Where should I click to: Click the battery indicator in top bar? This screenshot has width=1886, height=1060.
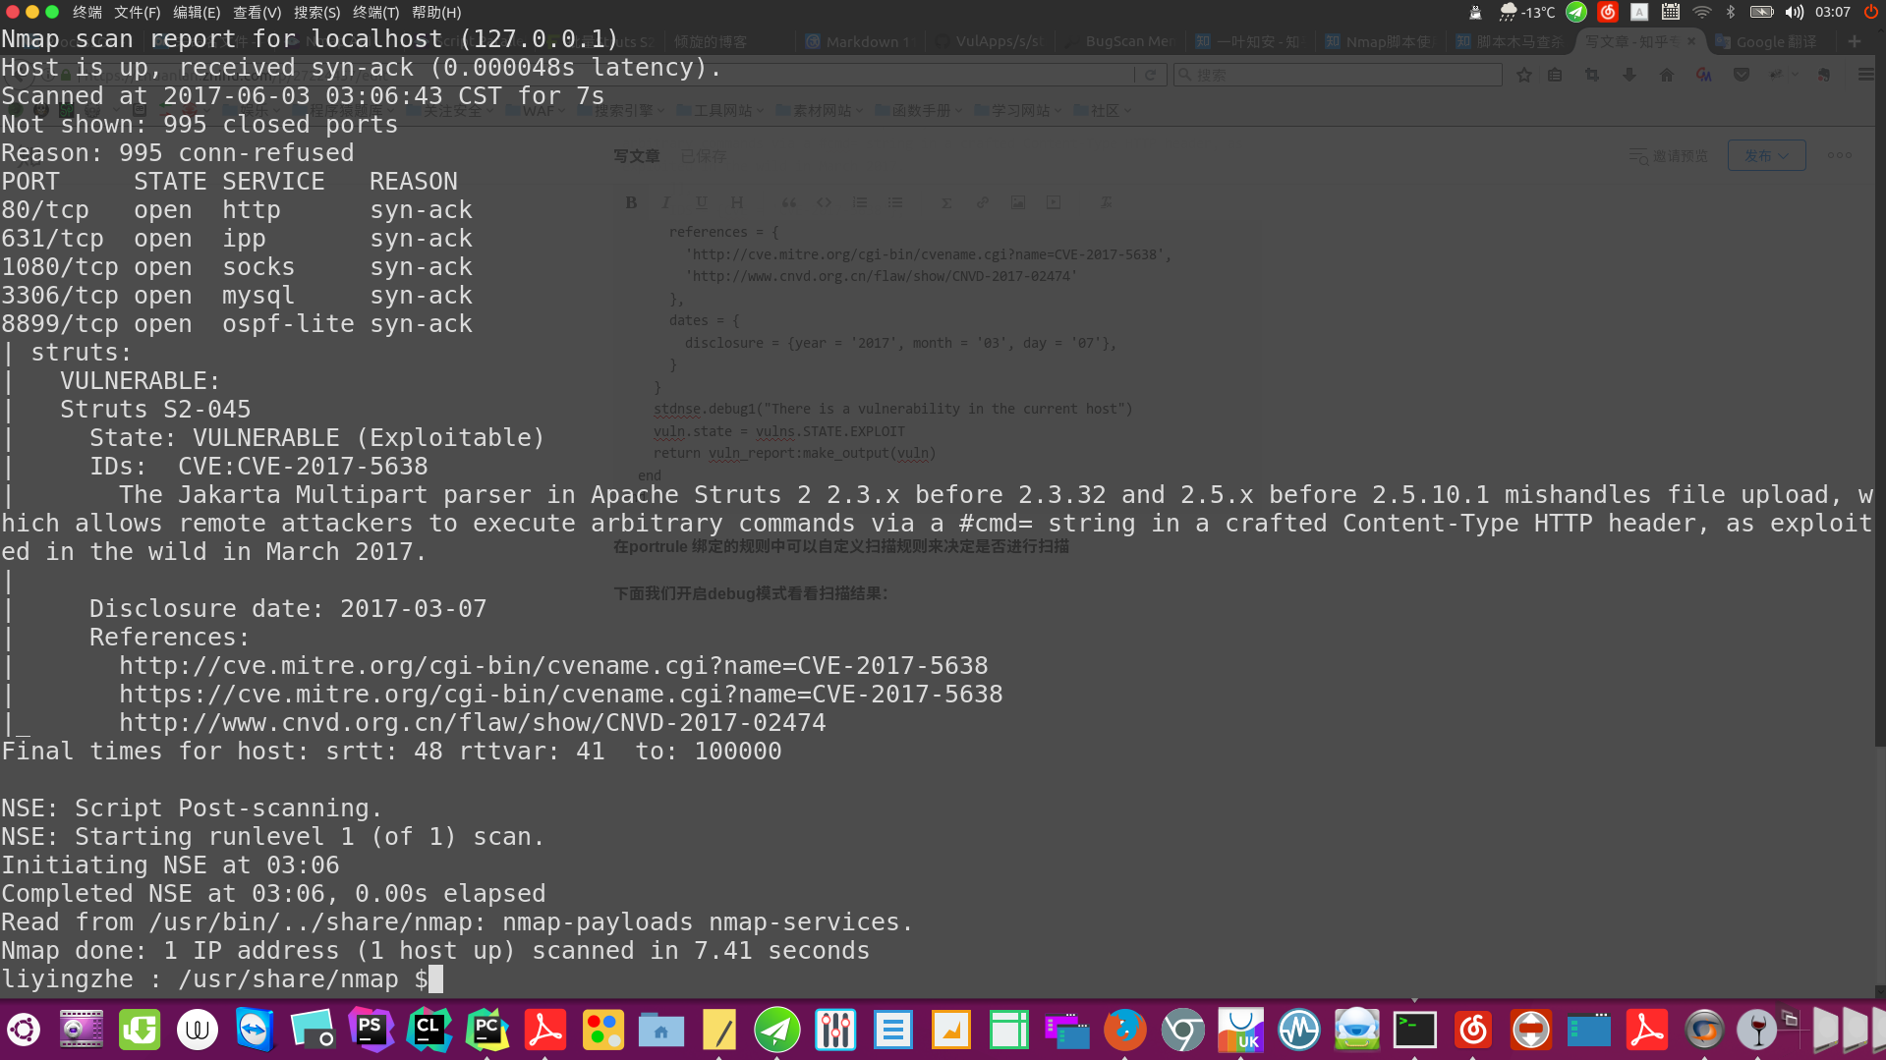(1762, 12)
